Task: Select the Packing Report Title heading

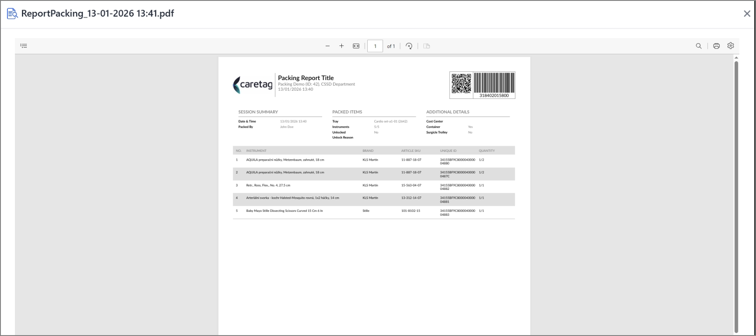Action: click(x=306, y=78)
